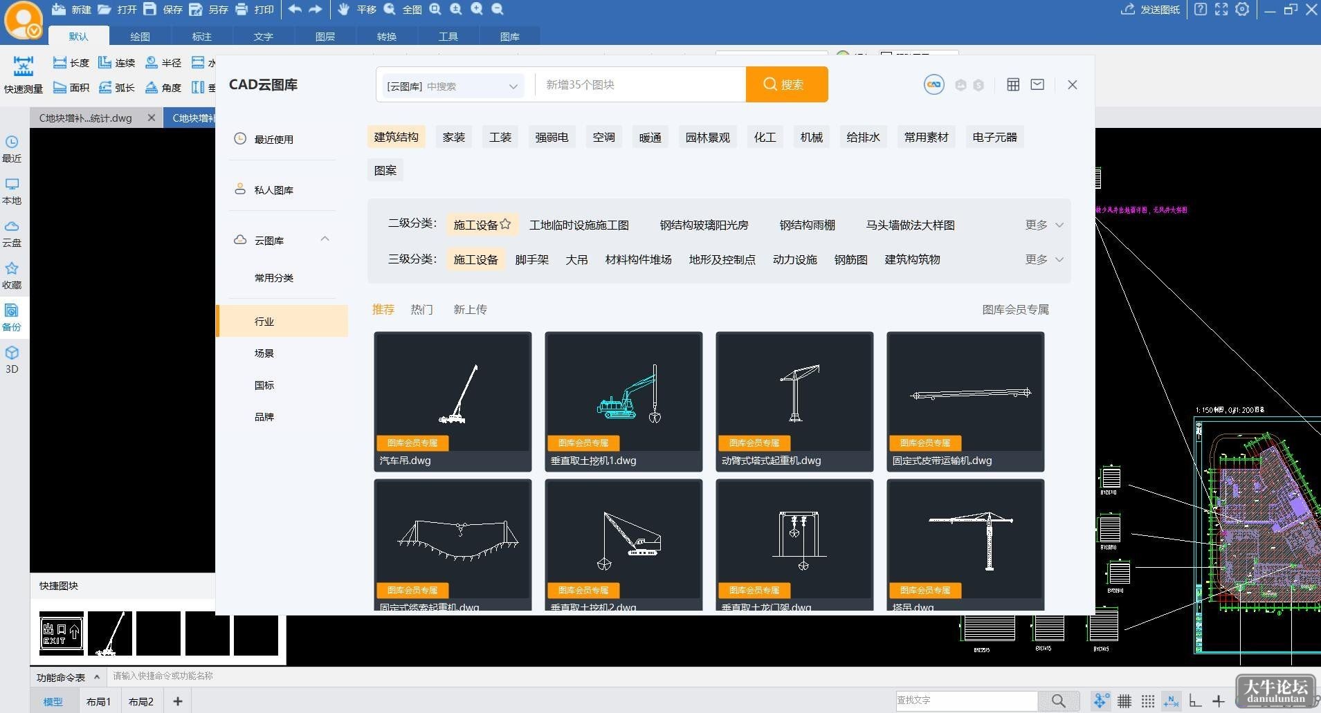Click the grid view icon in library header
Viewport: 1321px width, 713px height.
pyautogui.click(x=1013, y=84)
